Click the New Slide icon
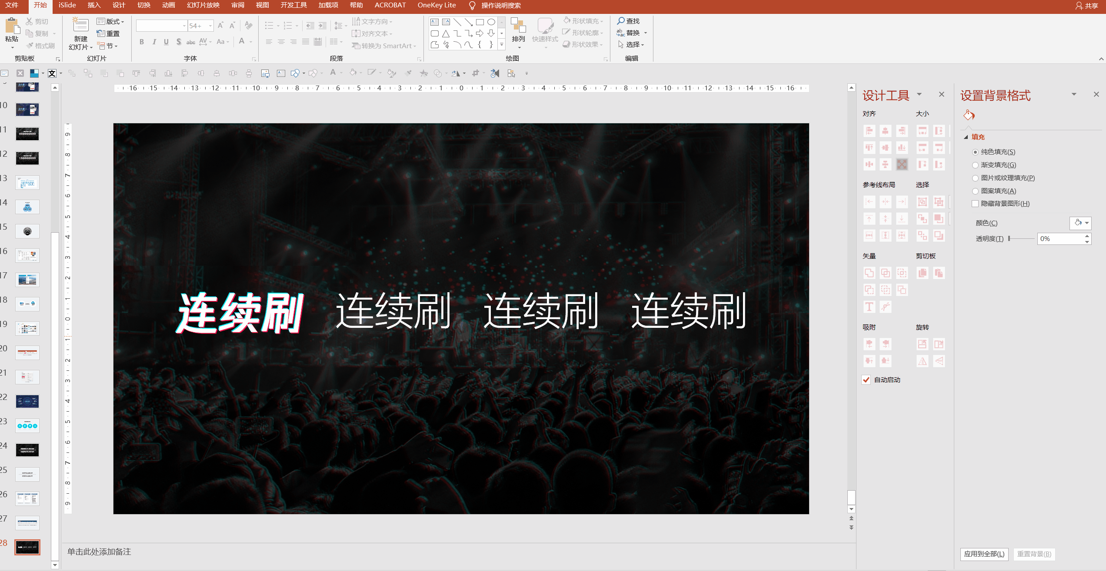The height and width of the screenshot is (571, 1106). click(80, 25)
